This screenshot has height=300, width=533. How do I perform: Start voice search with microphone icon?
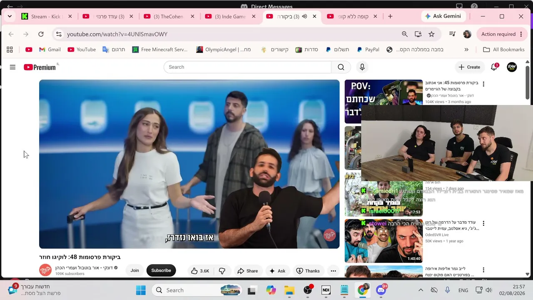pos(362,67)
